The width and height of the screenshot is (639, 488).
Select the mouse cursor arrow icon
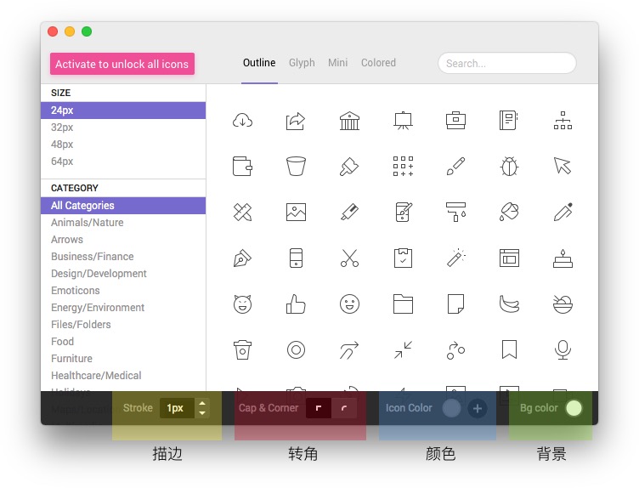pos(563,166)
